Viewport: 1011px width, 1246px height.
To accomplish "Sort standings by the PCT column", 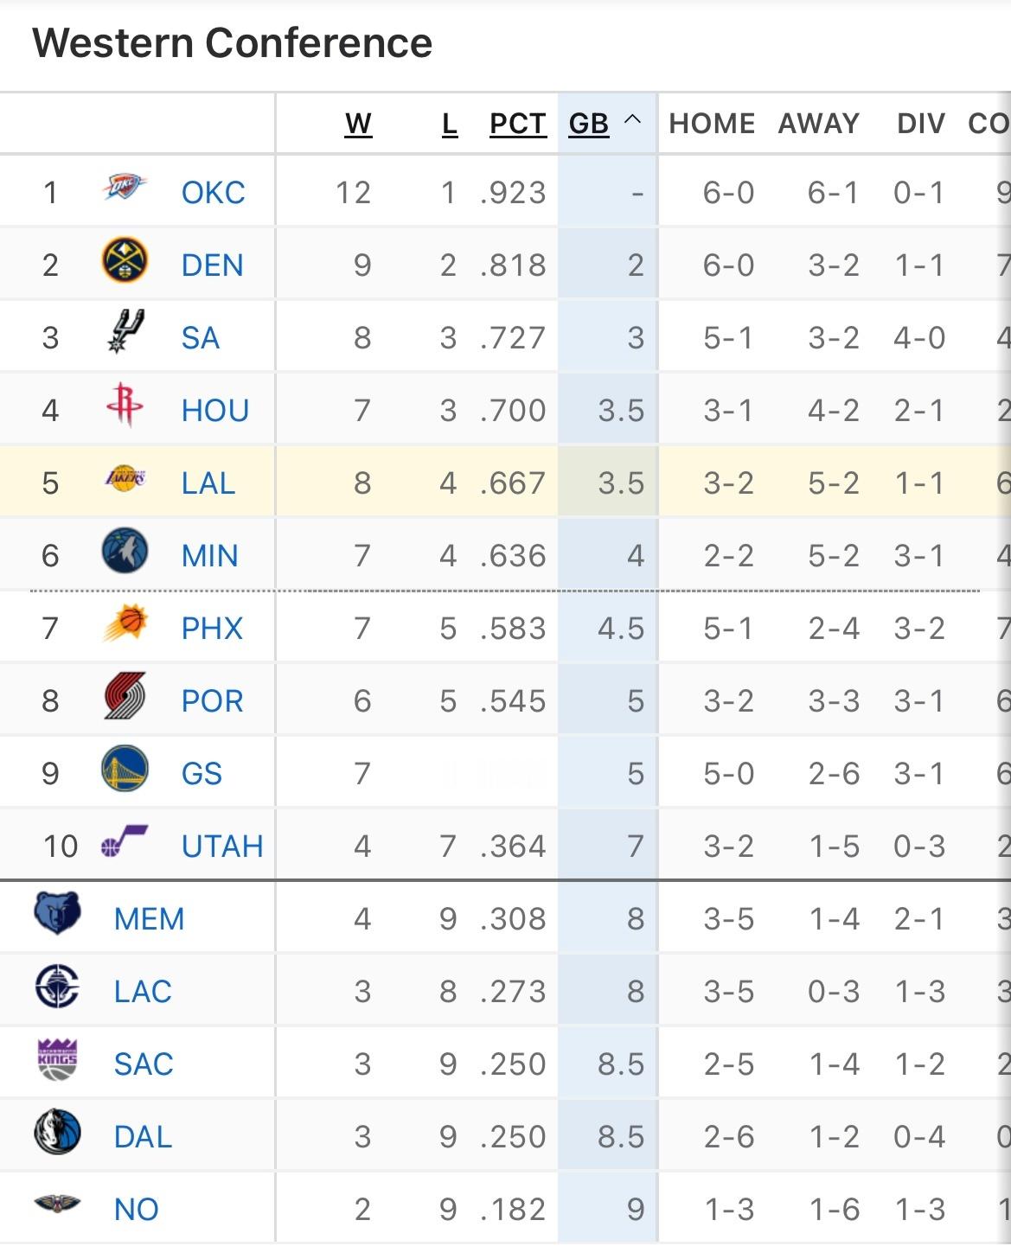I will pos(517,124).
